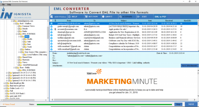Click the folder icon of GATE 2019 Rank 1

pos(8,94)
